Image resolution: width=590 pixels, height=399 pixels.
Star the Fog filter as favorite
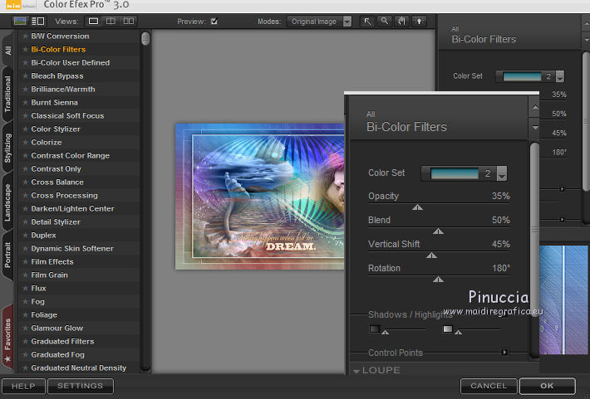pyautogui.click(x=25, y=302)
